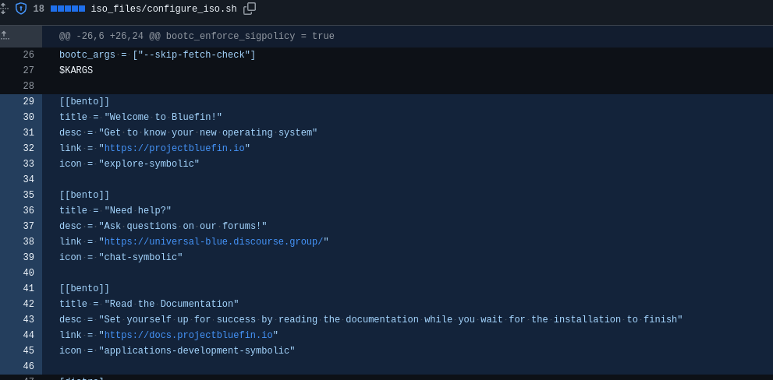Copy the configure_iso.sh file path
The width and height of the screenshot is (773, 380).
pyautogui.click(x=250, y=9)
